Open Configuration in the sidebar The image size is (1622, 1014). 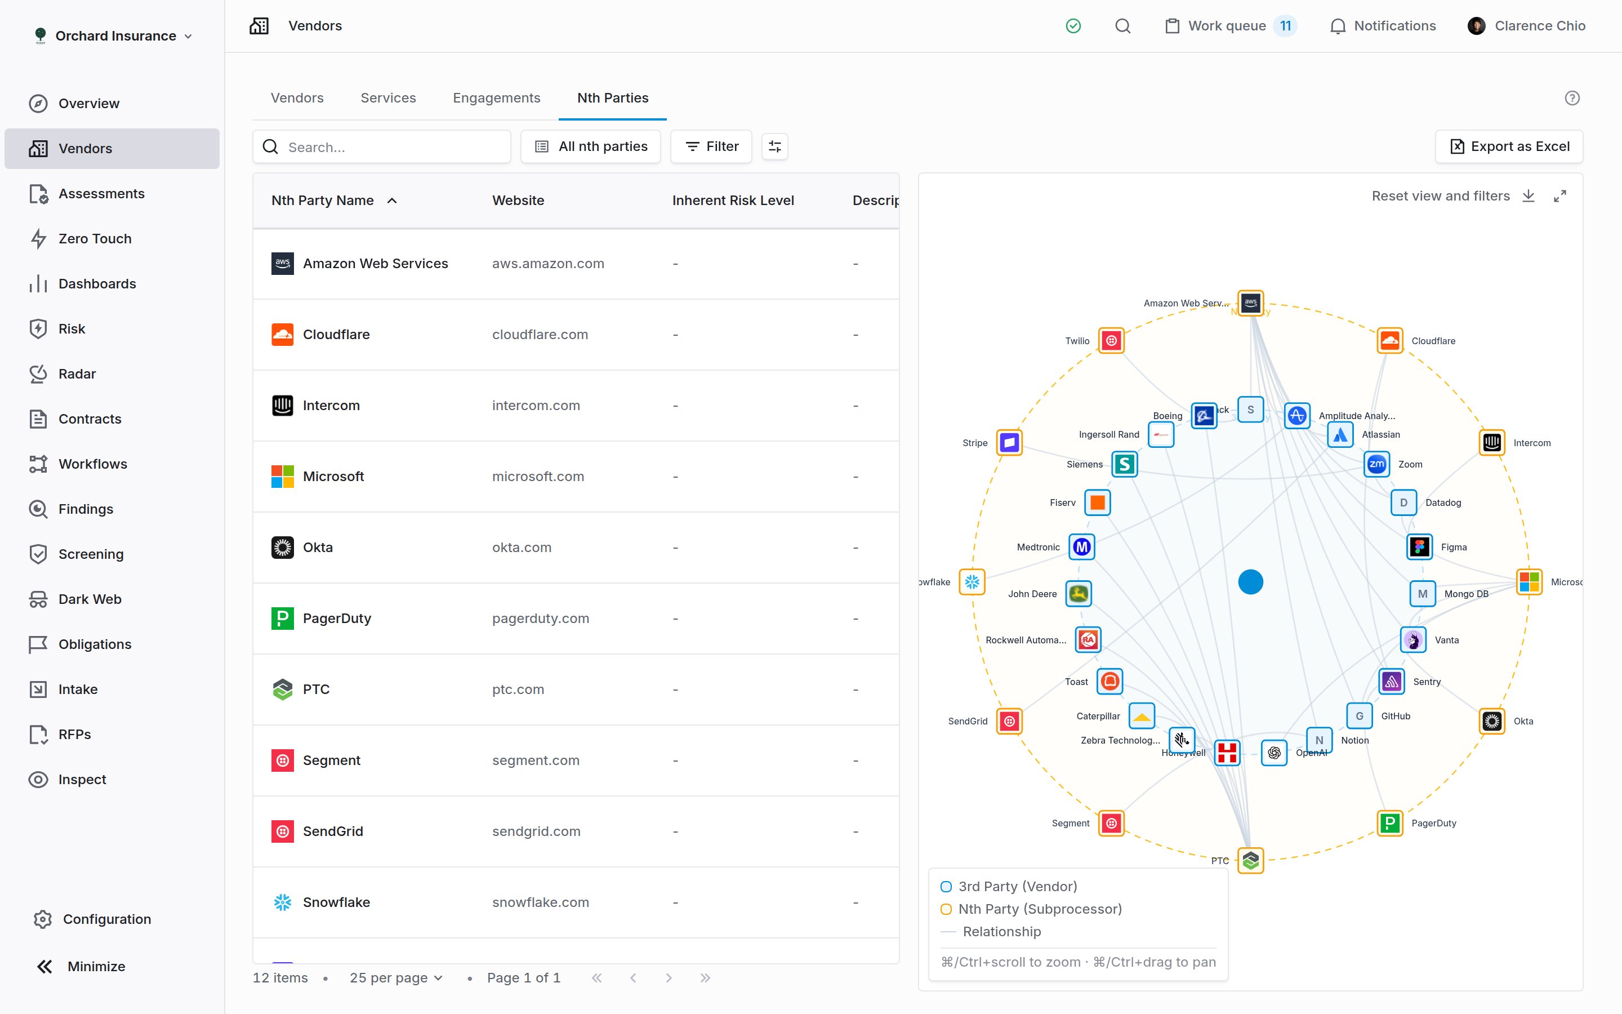[107, 919]
